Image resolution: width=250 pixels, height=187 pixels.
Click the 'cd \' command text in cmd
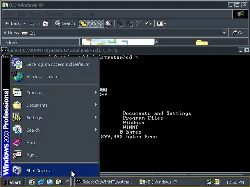tap(132, 57)
